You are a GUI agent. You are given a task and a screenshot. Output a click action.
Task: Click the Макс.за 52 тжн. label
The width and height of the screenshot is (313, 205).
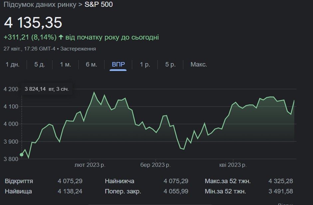point(228,181)
